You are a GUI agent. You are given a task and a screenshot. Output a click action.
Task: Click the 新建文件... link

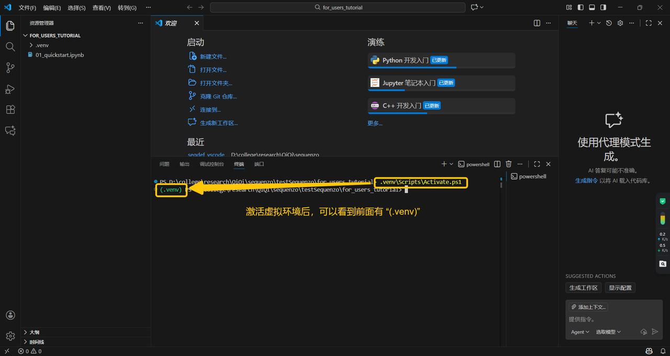[x=213, y=57]
